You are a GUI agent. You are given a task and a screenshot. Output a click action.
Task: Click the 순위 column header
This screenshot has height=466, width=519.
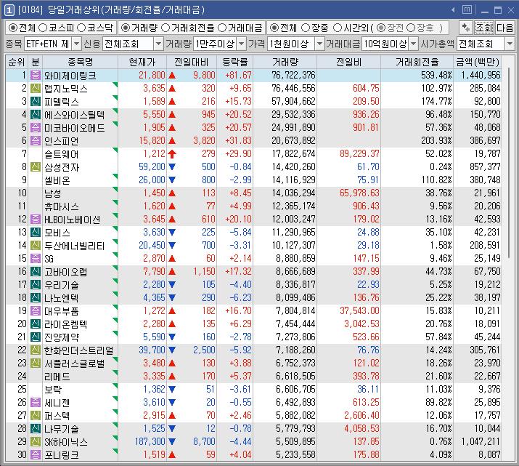[x=16, y=62]
